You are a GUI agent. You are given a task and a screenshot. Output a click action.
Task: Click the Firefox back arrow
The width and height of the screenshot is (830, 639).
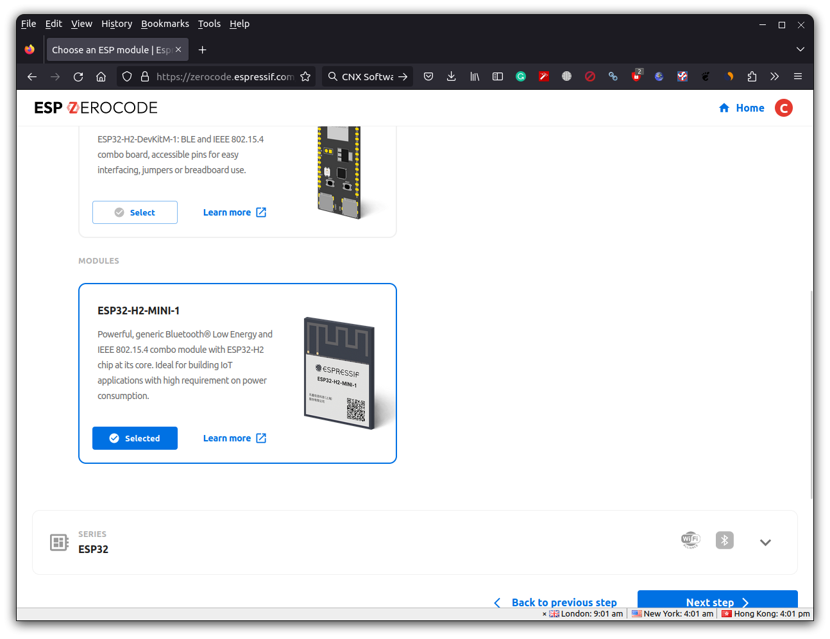pos(32,76)
